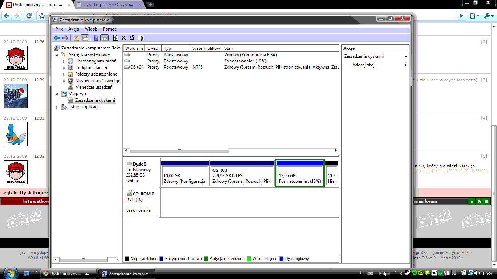Click the black X delete toolbar icon

coord(124,38)
